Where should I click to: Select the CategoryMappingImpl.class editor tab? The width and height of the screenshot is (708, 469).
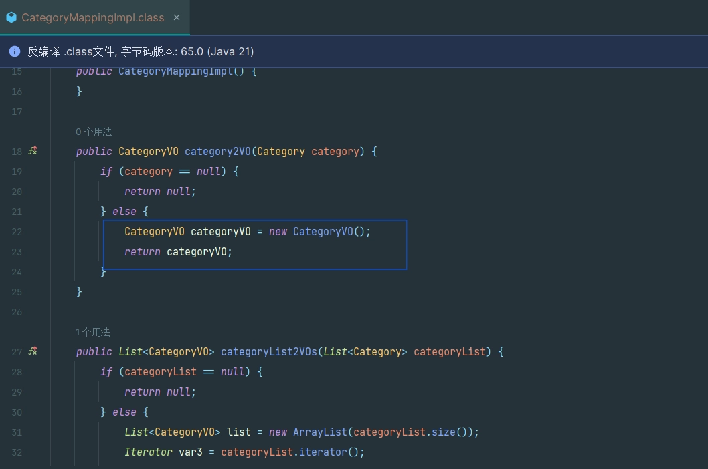click(92, 18)
